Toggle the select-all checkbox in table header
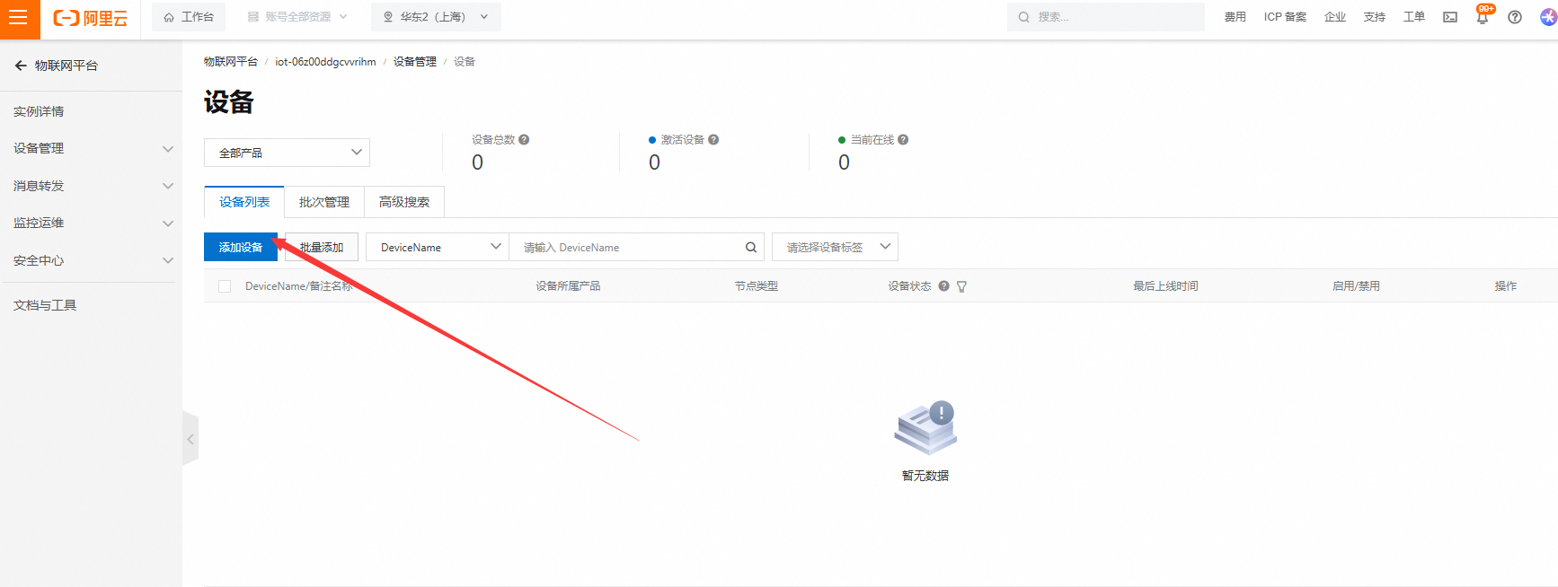 [x=225, y=286]
